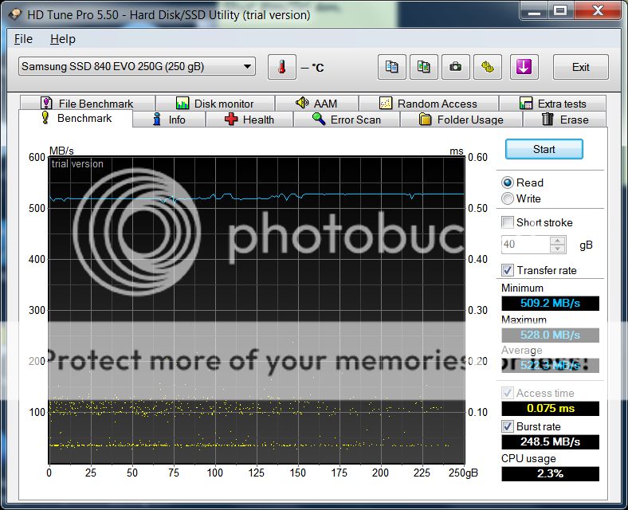
Task: Open the Info tab
Action: click(x=169, y=120)
